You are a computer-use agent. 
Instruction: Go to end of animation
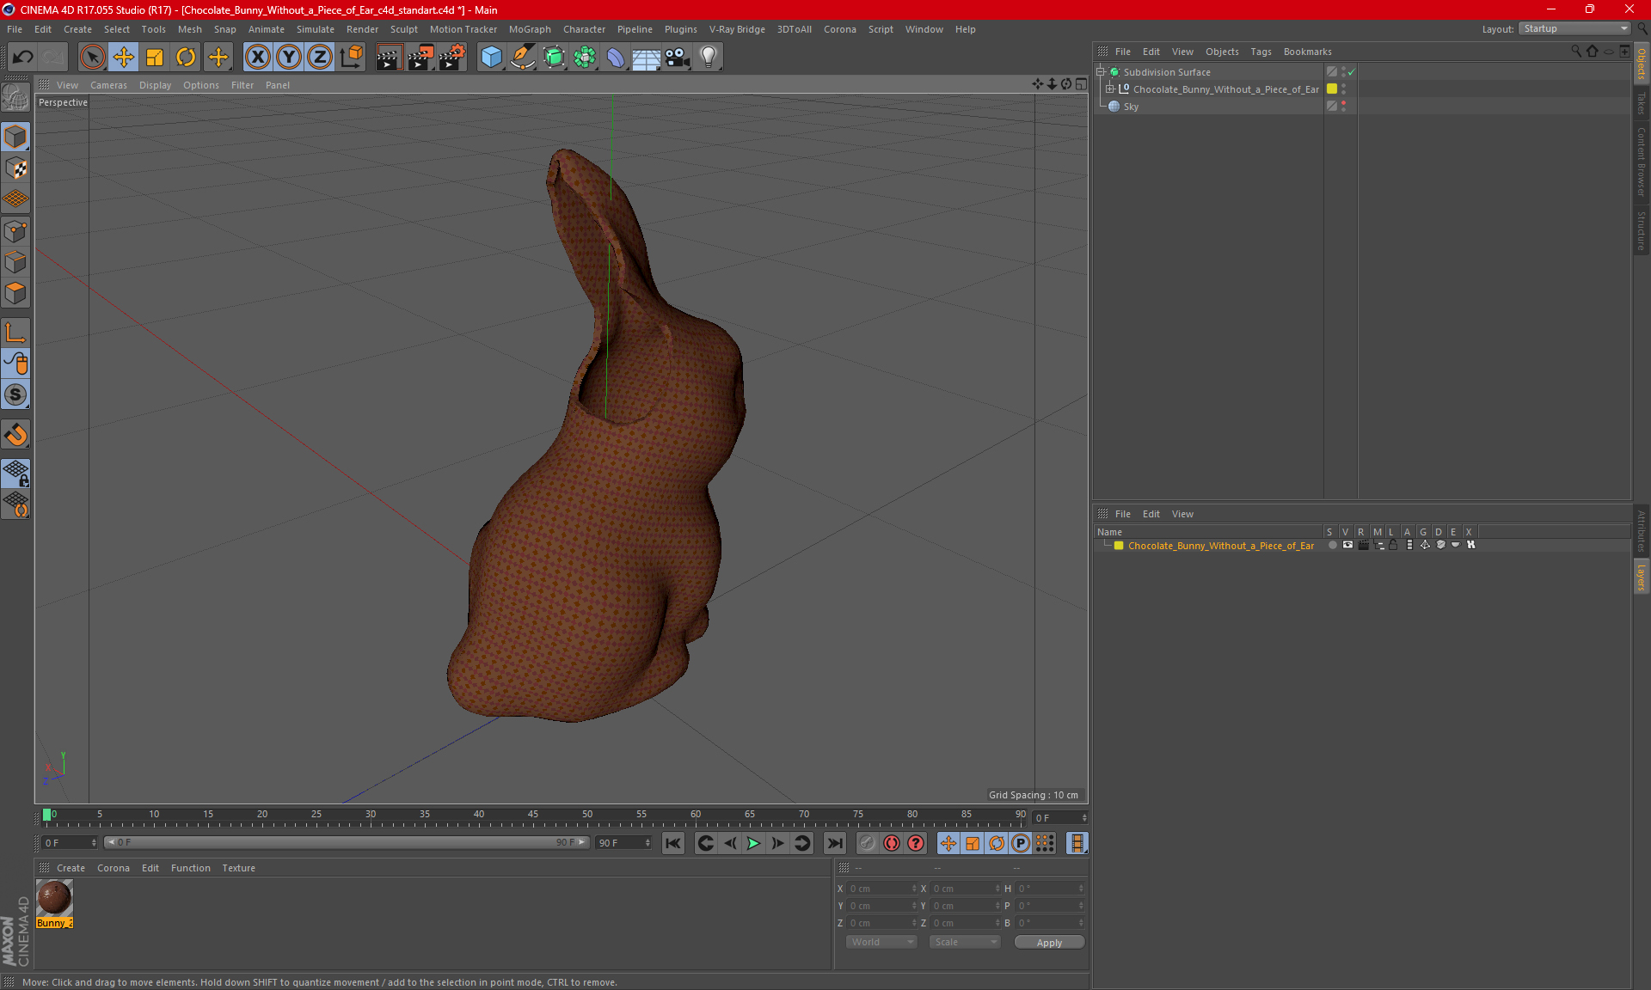pyautogui.click(x=834, y=843)
